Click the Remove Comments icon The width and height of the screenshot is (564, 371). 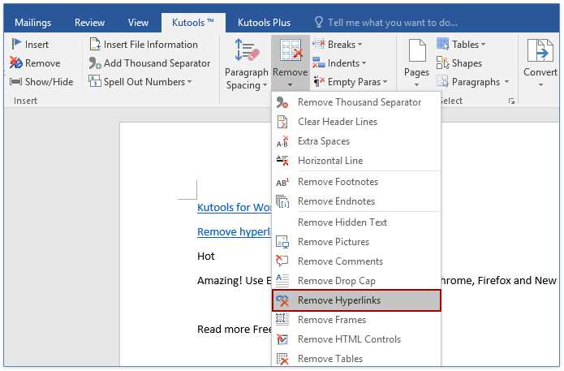282,261
